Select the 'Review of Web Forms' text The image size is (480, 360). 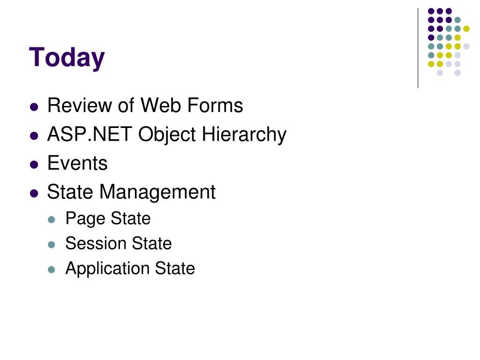(x=145, y=105)
